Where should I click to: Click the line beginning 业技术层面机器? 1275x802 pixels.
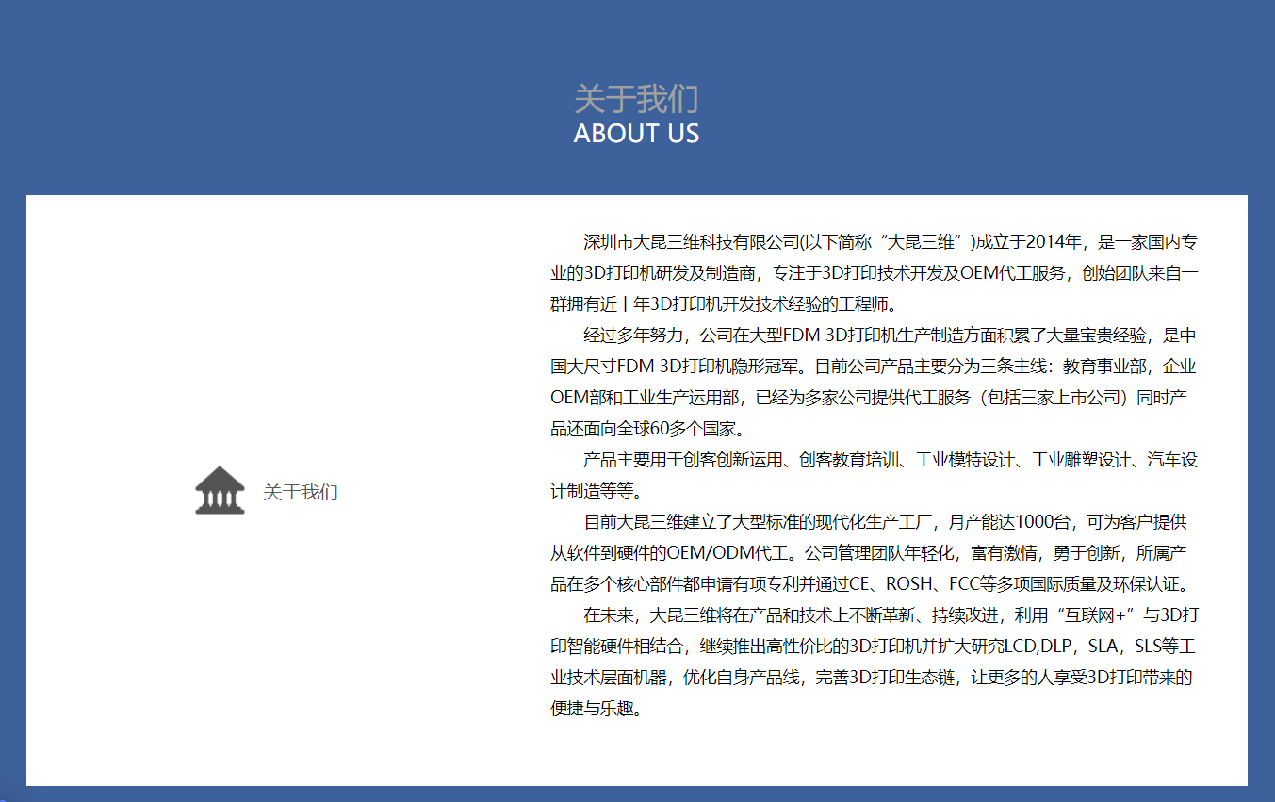tap(873, 678)
